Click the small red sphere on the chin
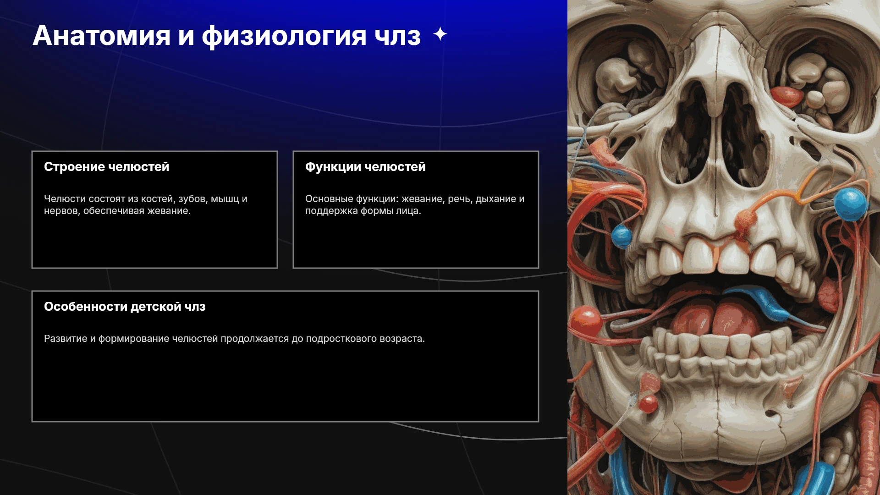This screenshot has width=880, height=495. point(649,404)
